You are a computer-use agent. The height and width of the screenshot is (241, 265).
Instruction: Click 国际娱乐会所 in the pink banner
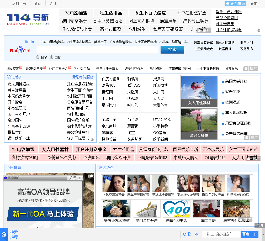185,149
